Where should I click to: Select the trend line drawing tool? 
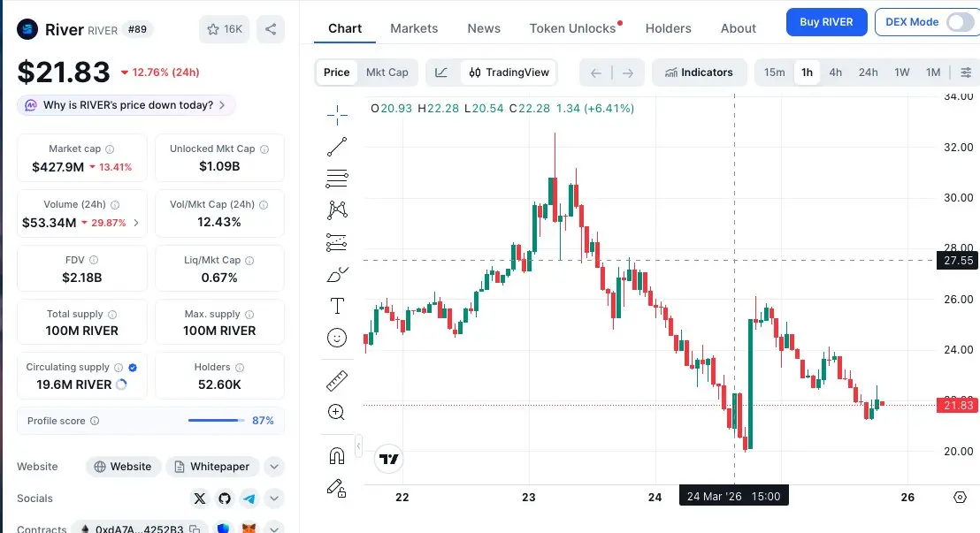pos(337,147)
